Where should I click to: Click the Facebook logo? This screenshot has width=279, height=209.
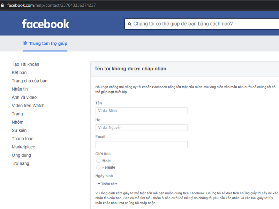coord(45,24)
